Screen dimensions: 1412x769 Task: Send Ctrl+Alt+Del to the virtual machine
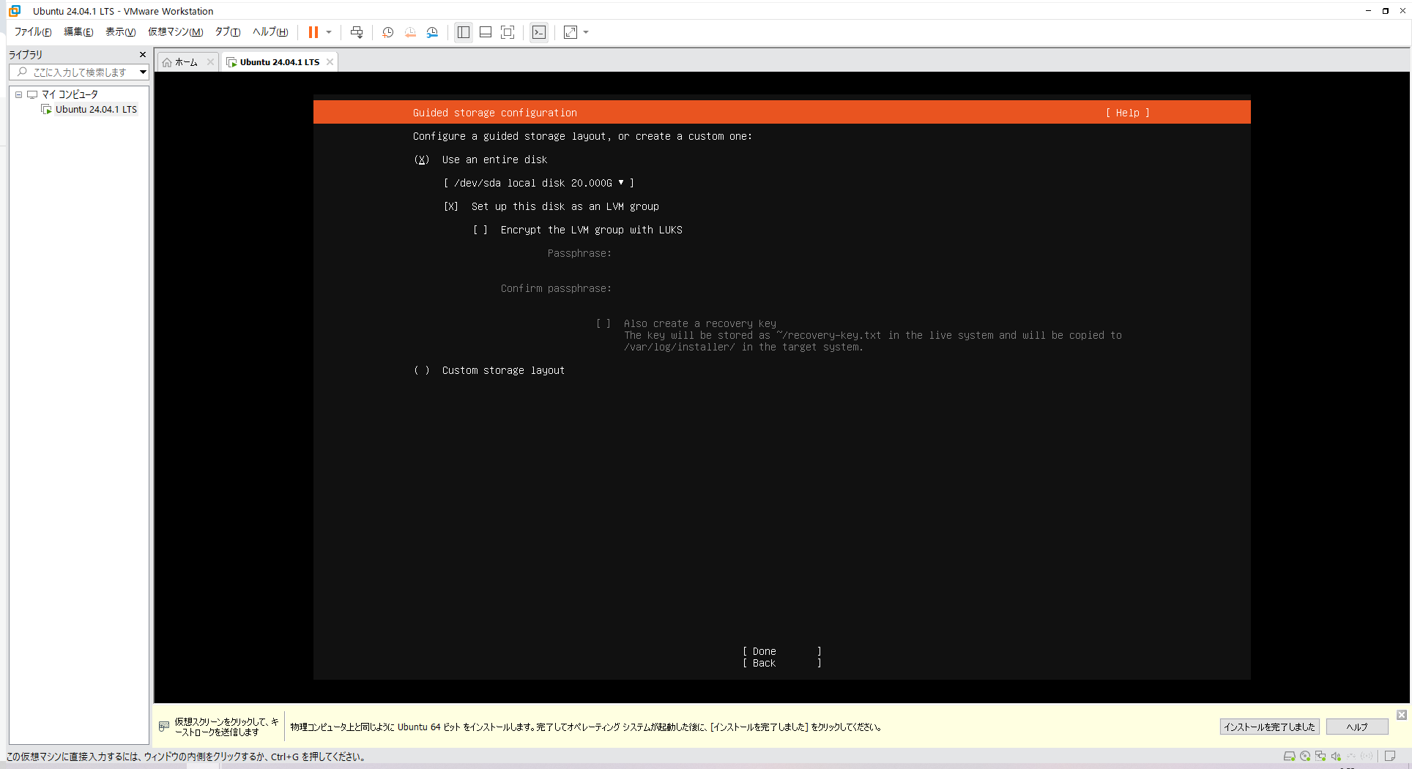[x=357, y=32]
